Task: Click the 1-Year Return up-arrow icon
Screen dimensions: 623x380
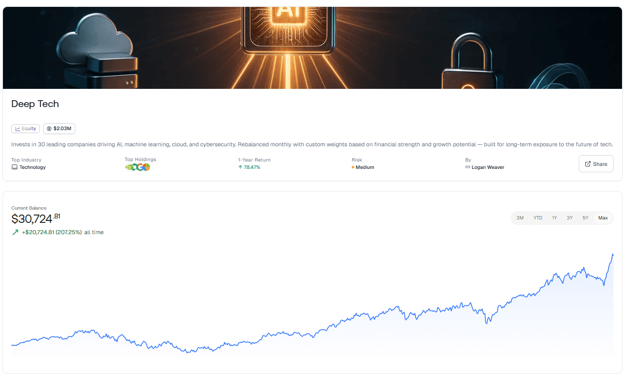Action: click(240, 167)
